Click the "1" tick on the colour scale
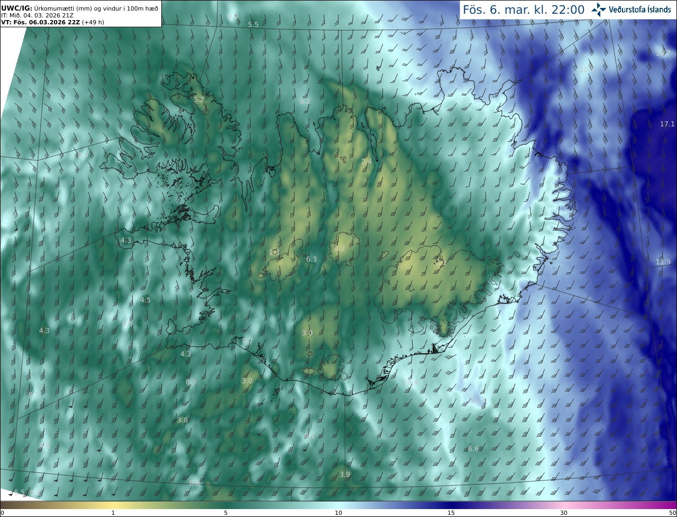The height and width of the screenshot is (517, 677). click(113, 513)
